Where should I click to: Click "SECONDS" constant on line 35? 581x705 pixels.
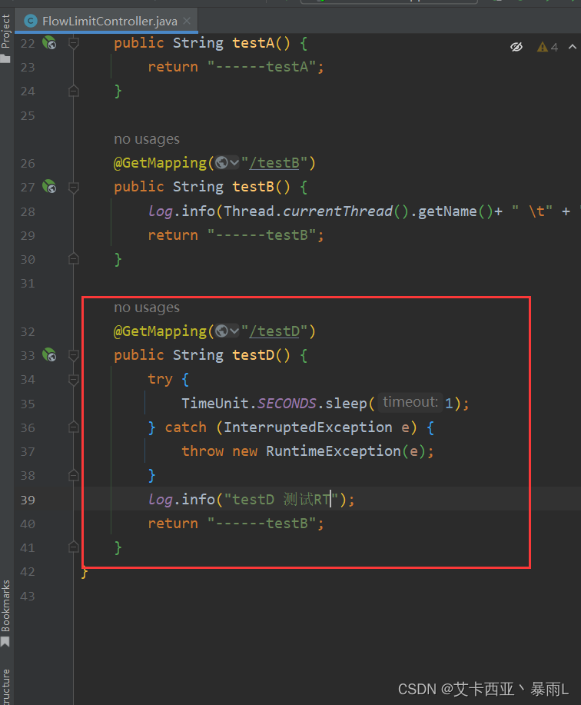(x=287, y=403)
